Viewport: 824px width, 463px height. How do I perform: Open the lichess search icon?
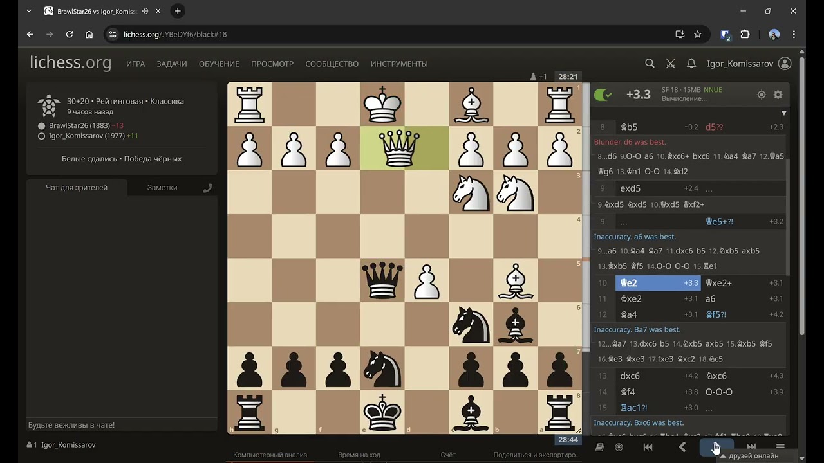point(650,64)
